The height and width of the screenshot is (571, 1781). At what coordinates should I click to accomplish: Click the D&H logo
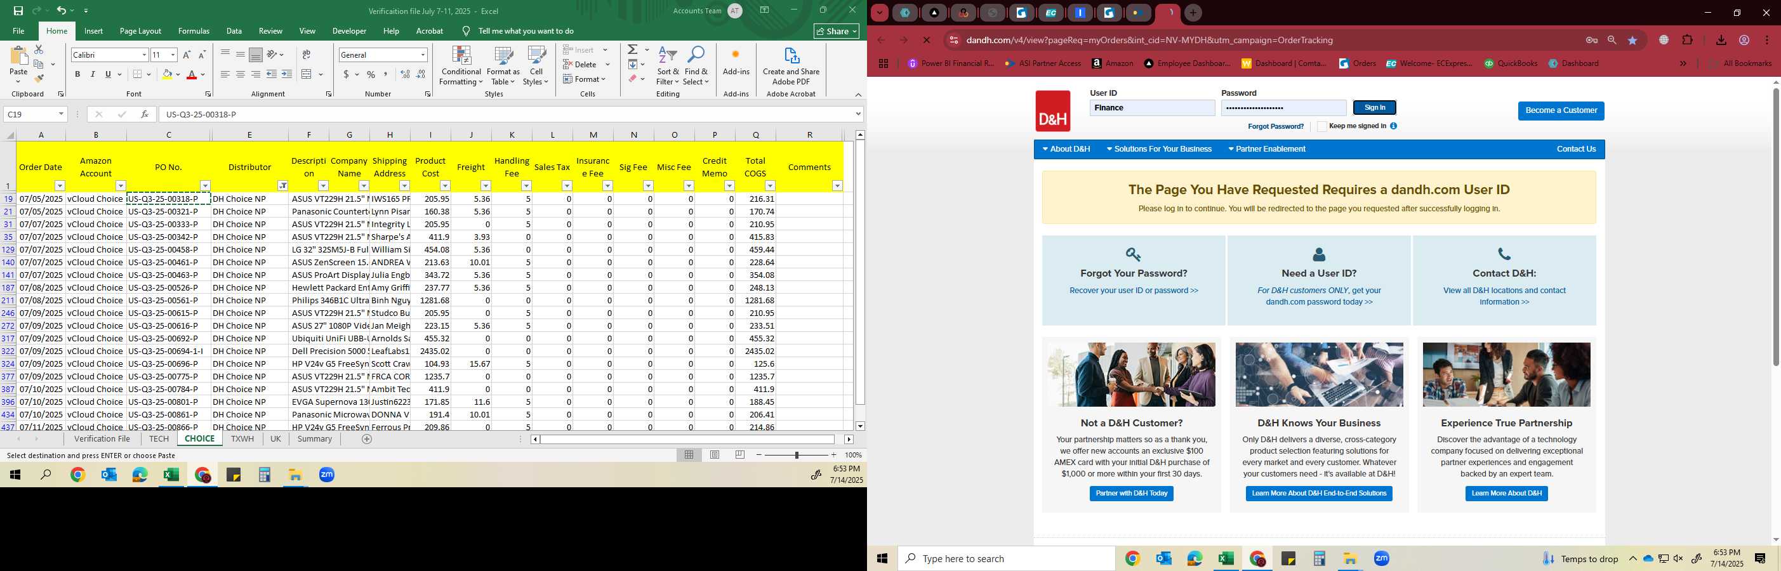[1052, 111]
